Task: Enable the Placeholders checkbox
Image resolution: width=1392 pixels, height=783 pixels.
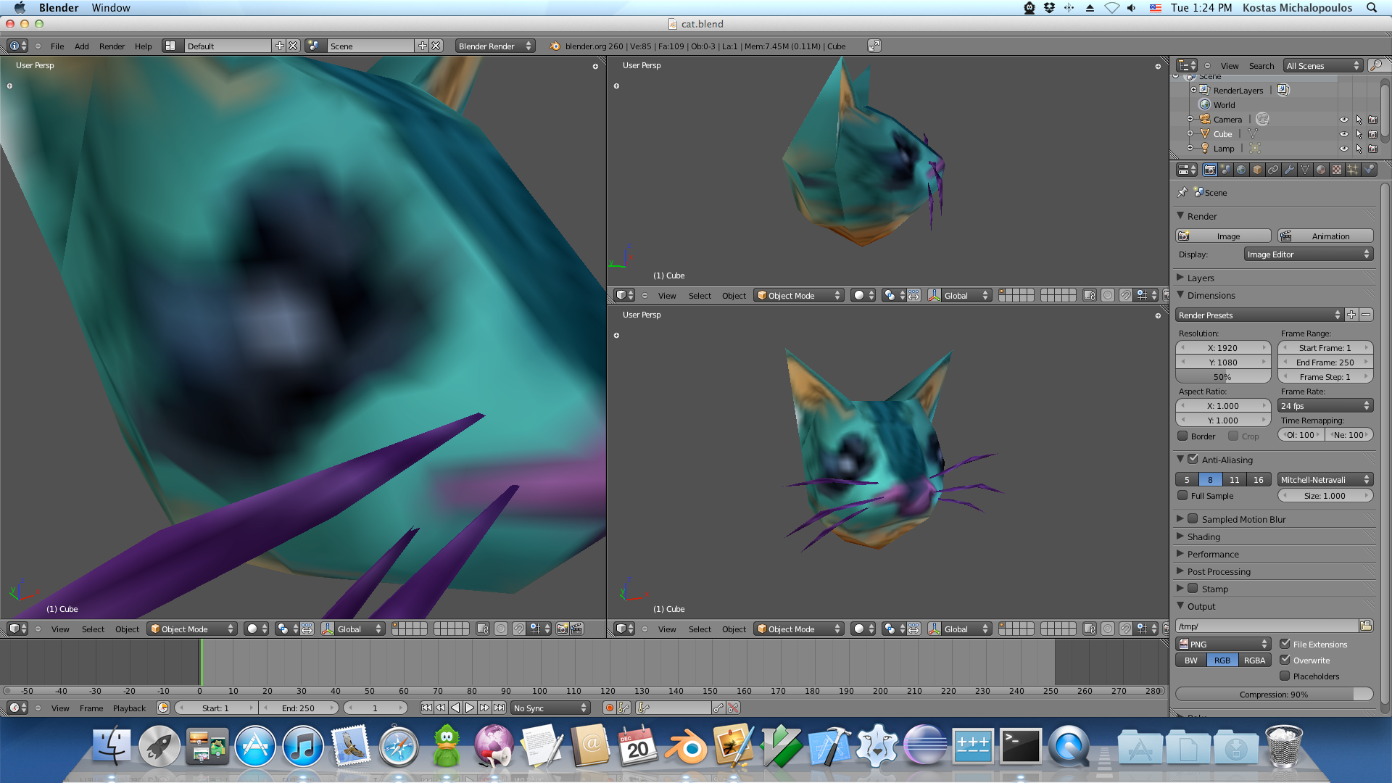Action: click(1285, 676)
